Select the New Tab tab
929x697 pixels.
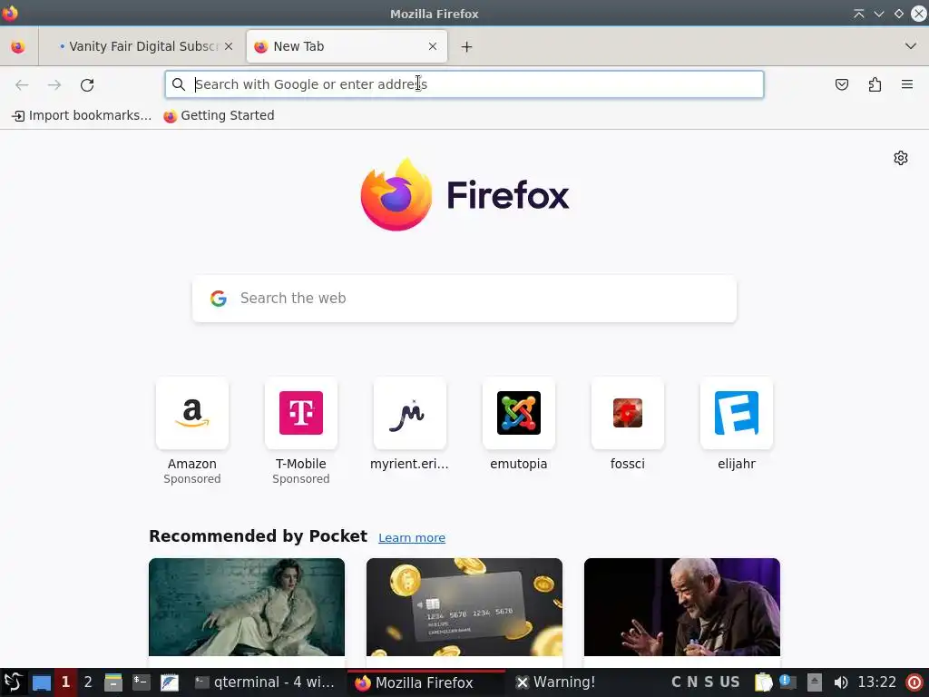point(347,46)
